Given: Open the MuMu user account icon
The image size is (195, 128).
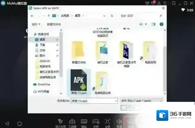Looking at the screenshot, I should click(159, 3).
